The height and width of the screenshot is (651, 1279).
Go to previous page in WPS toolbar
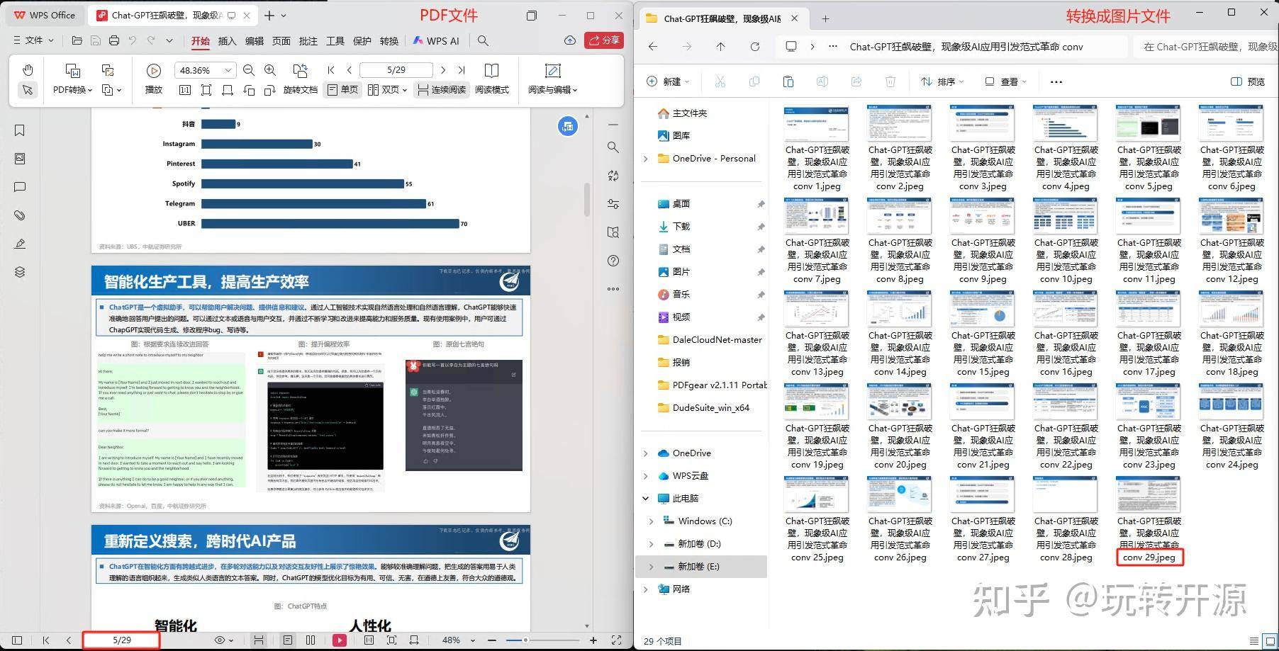[350, 70]
